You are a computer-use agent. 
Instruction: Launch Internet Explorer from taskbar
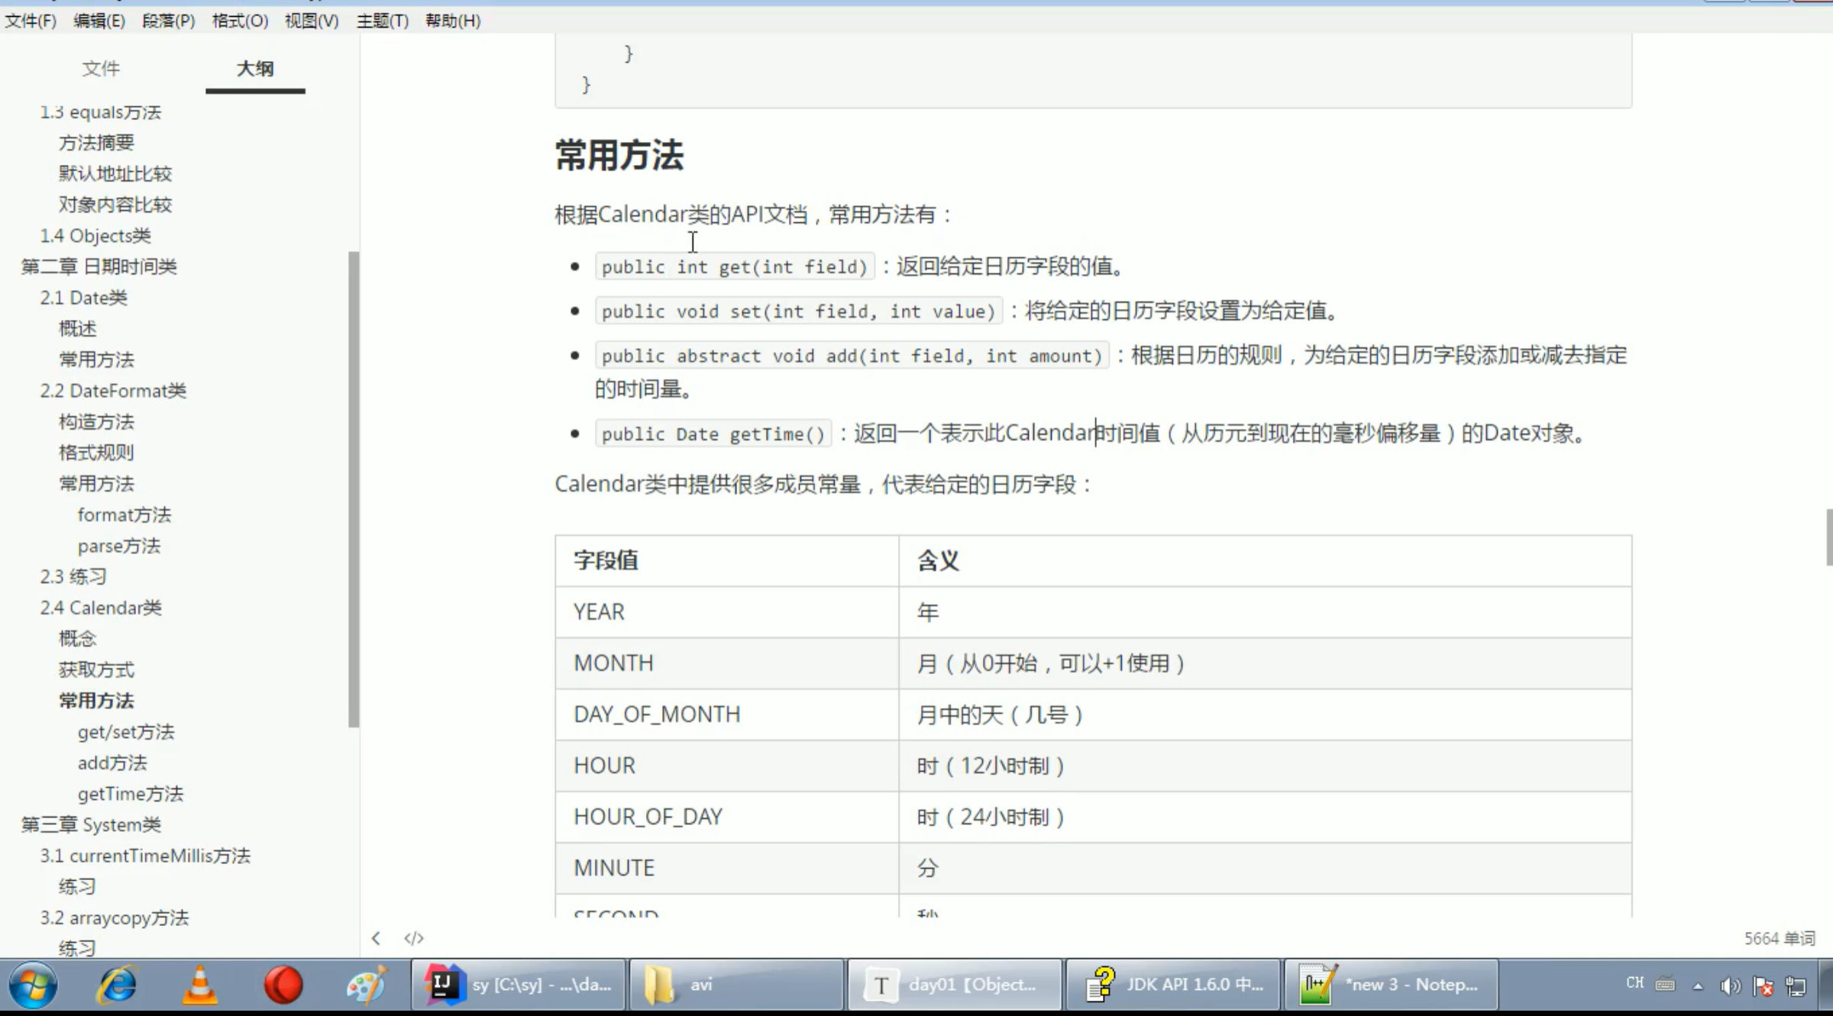click(117, 985)
